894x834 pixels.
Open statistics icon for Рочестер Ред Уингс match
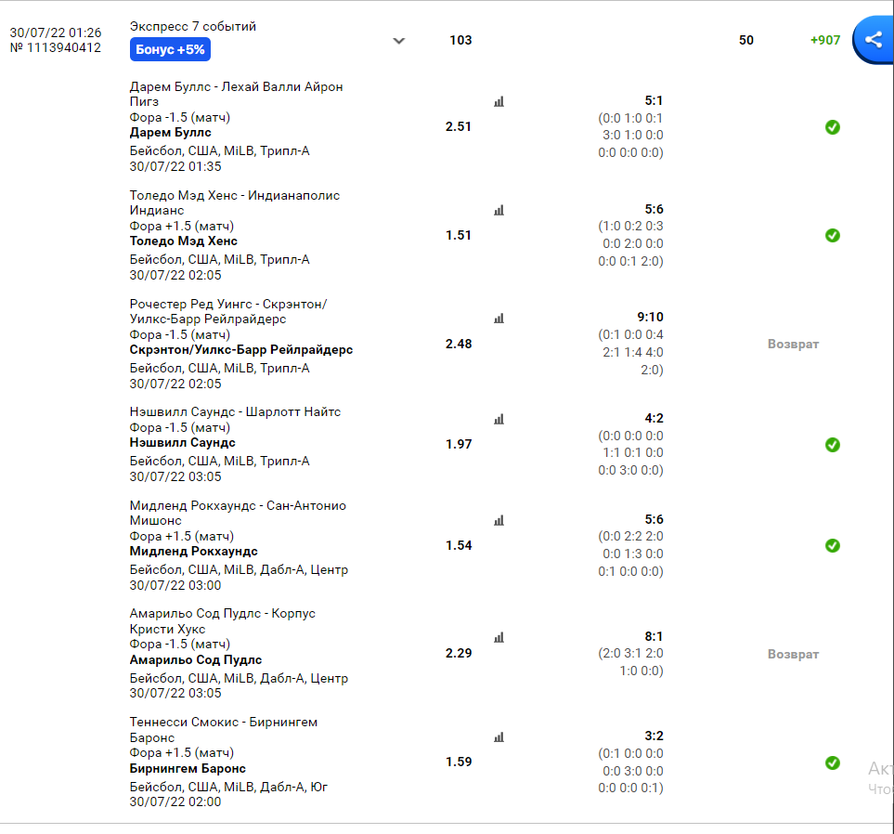[499, 319]
